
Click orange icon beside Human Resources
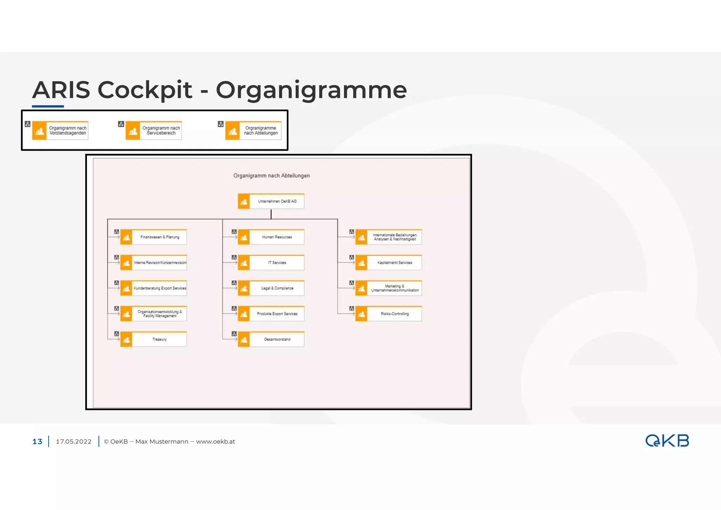(244, 237)
